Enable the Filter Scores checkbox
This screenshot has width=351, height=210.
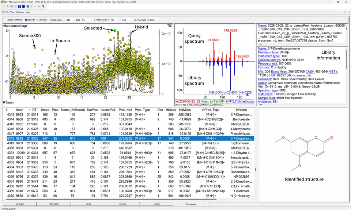(x=95, y=20)
